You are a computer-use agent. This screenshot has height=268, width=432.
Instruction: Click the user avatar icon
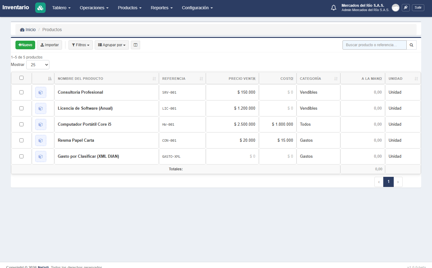[x=396, y=8]
